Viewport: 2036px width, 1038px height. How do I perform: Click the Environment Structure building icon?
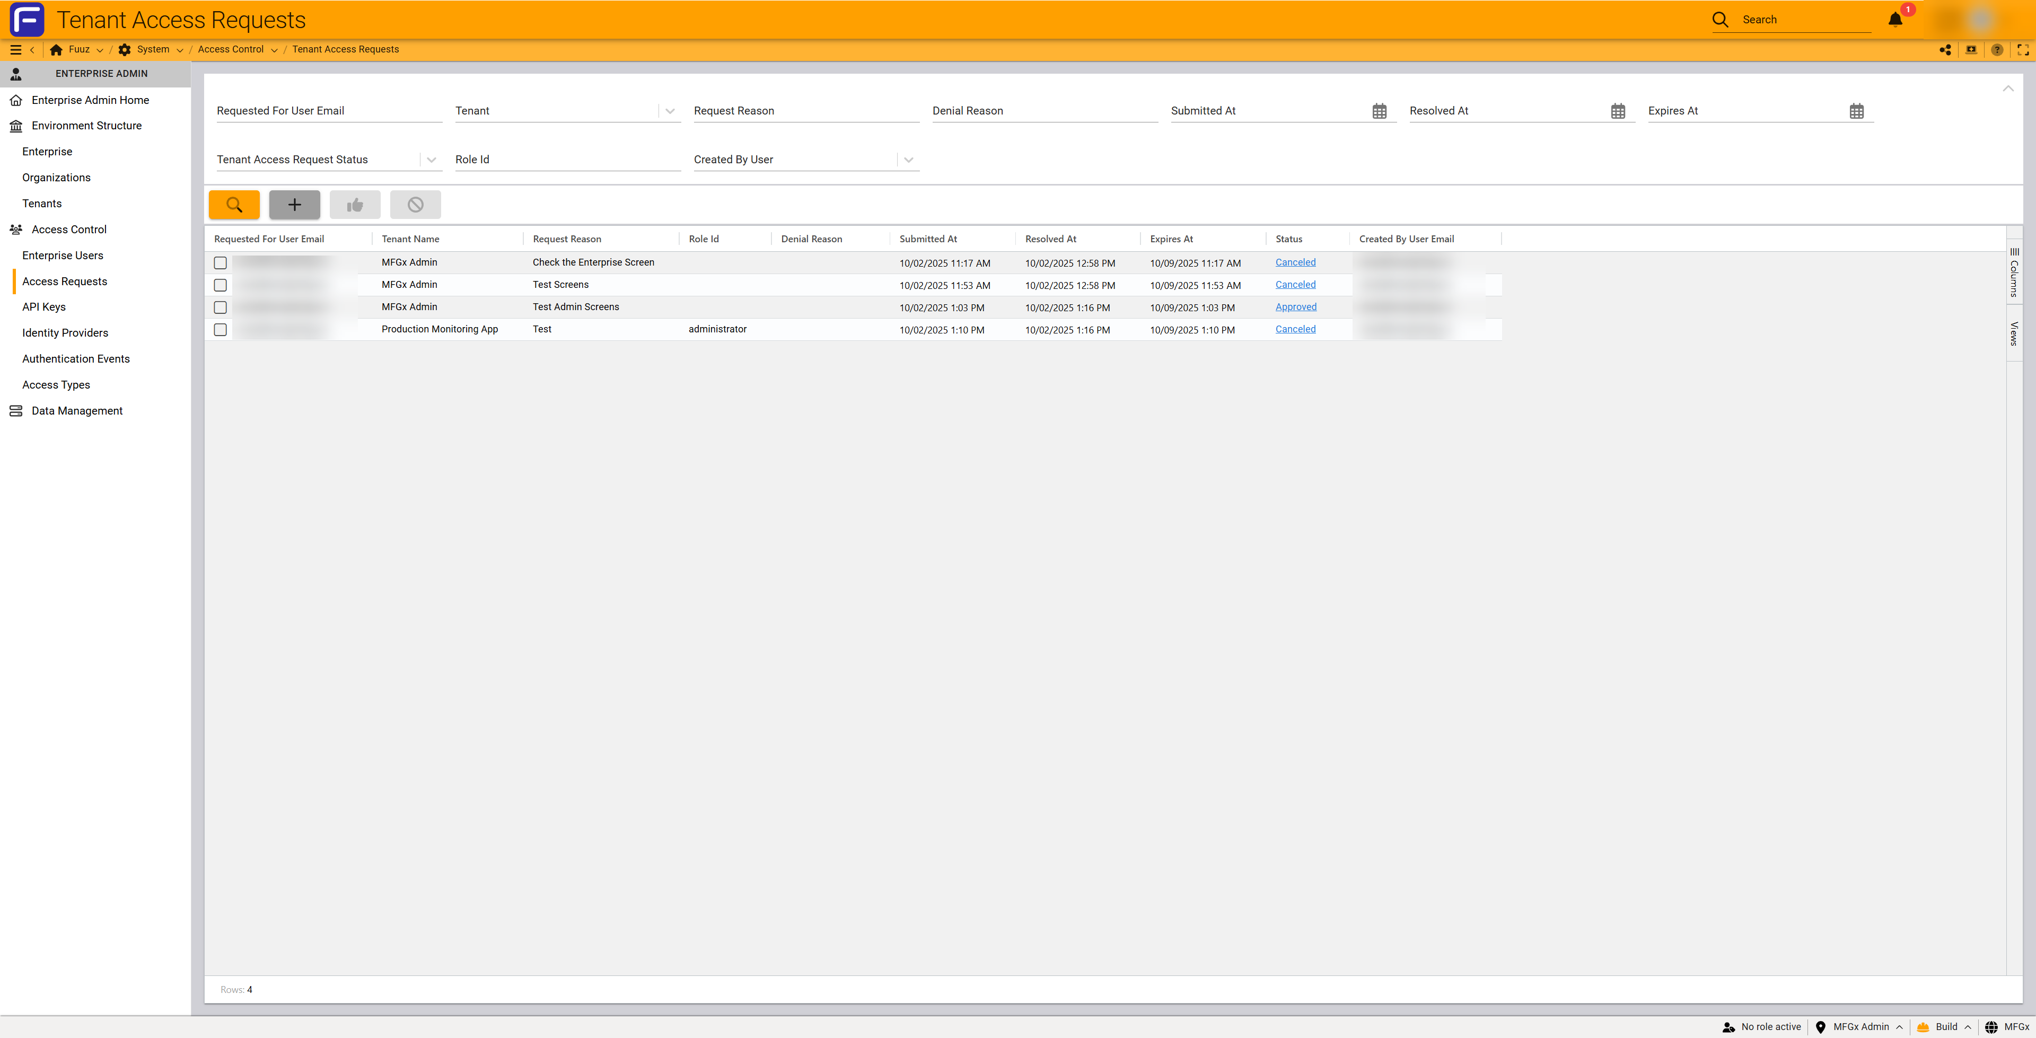[x=16, y=126]
